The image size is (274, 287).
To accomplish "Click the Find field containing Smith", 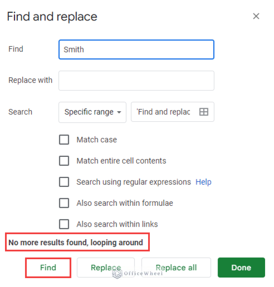I will [x=136, y=49].
